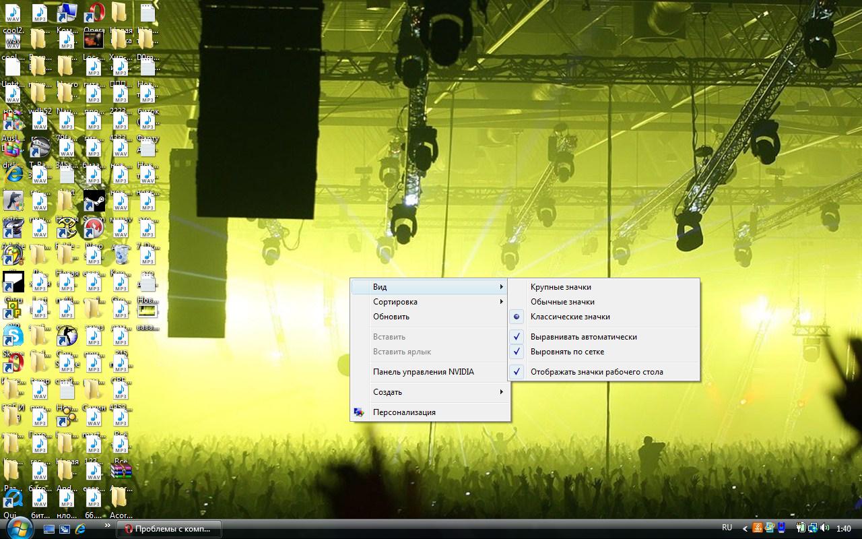Select the 'cool2.' WAV file icon
Screen dimensions: 862x539
(13, 13)
